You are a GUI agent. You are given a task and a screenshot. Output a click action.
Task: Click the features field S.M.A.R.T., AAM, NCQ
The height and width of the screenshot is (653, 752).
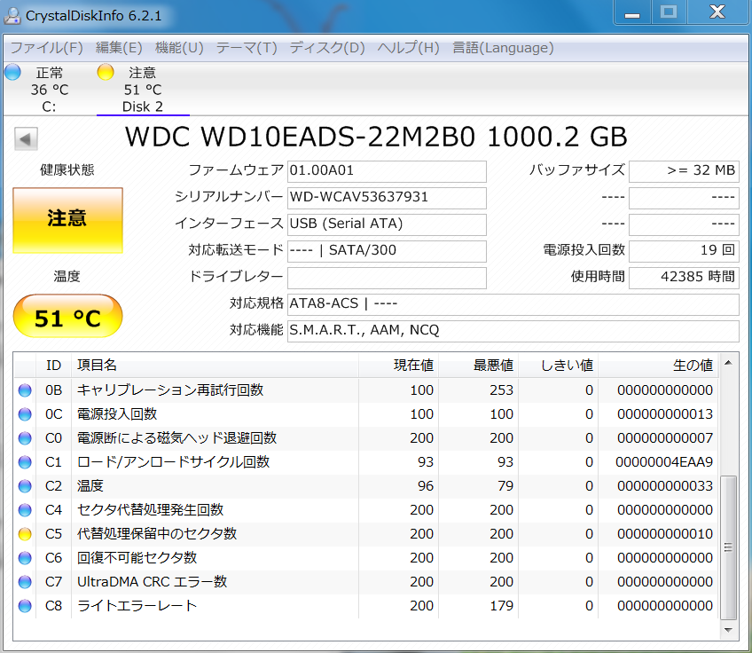pyautogui.click(x=513, y=331)
